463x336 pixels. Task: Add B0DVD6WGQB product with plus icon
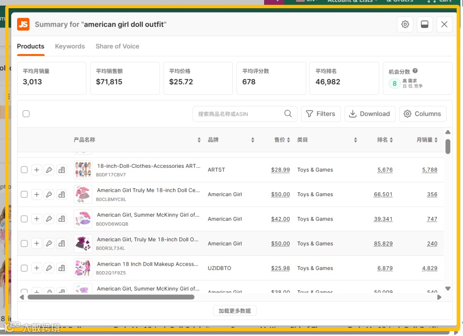click(36, 219)
